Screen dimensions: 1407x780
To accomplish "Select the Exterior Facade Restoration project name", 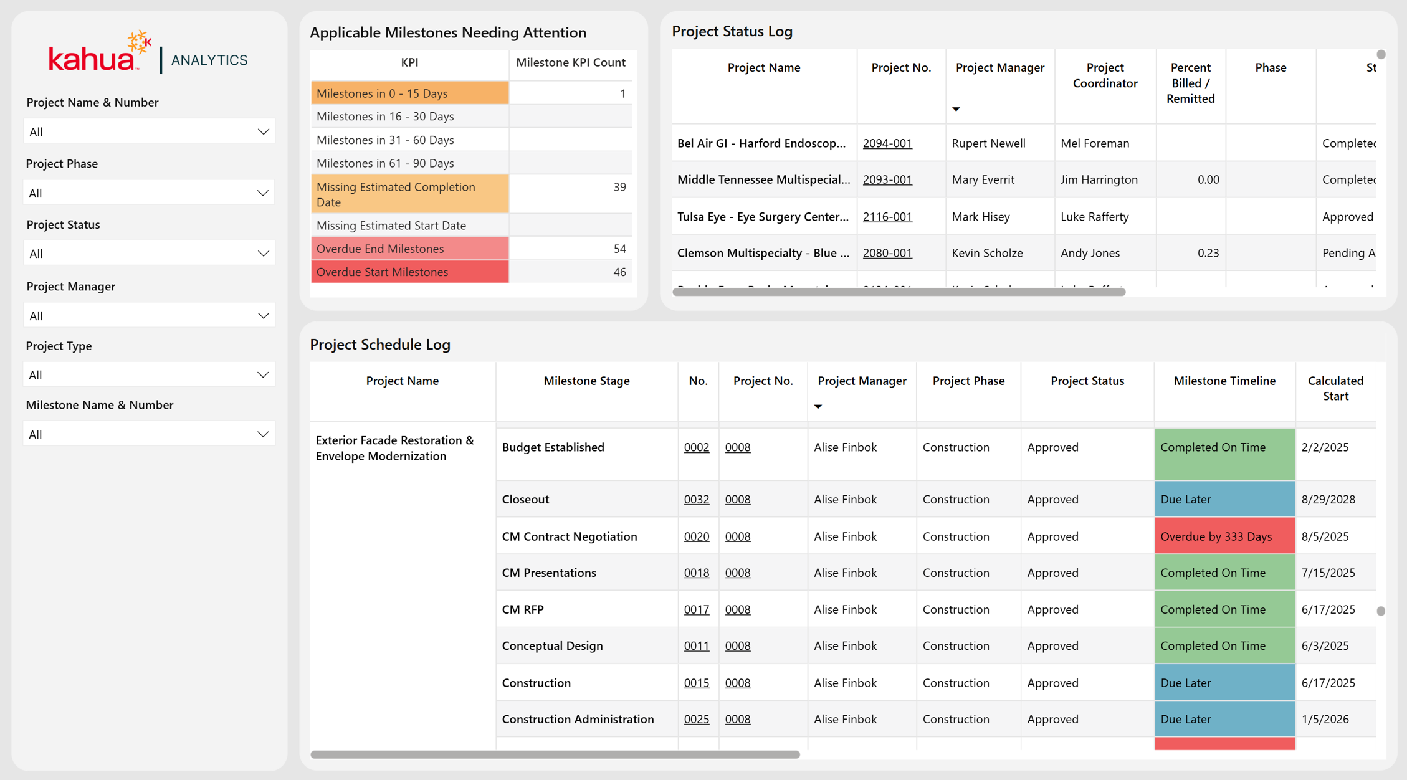I will [x=394, y=448].
